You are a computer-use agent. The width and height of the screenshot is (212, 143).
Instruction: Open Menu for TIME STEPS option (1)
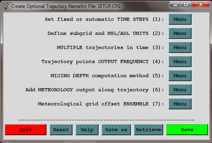coord(180,19)
